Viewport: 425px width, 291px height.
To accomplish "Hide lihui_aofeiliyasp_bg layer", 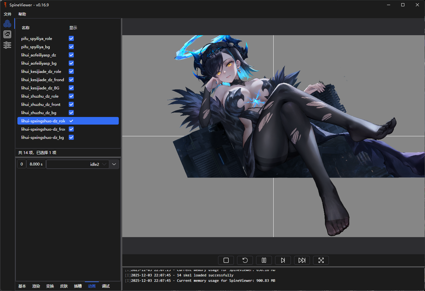I will 71,63.
